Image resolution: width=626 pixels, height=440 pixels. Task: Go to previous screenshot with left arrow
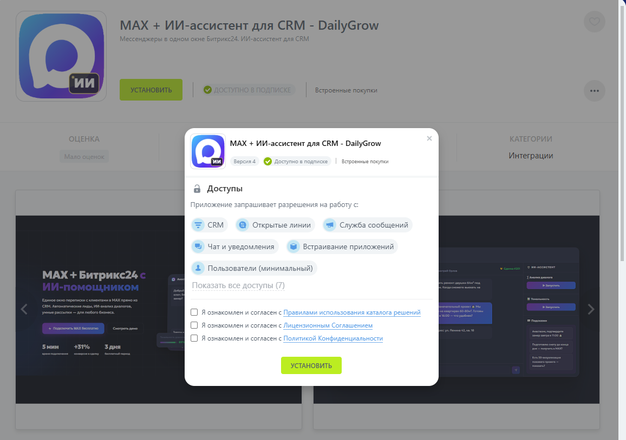click(24, 309)
